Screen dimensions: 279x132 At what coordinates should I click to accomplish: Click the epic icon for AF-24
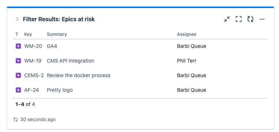18,90
